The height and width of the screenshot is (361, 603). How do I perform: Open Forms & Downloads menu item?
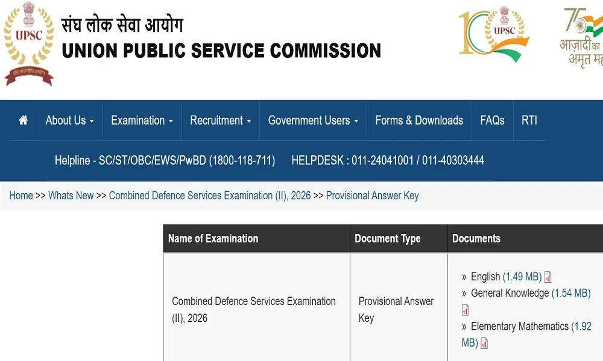pyautogui.click(x=419, y=120)
